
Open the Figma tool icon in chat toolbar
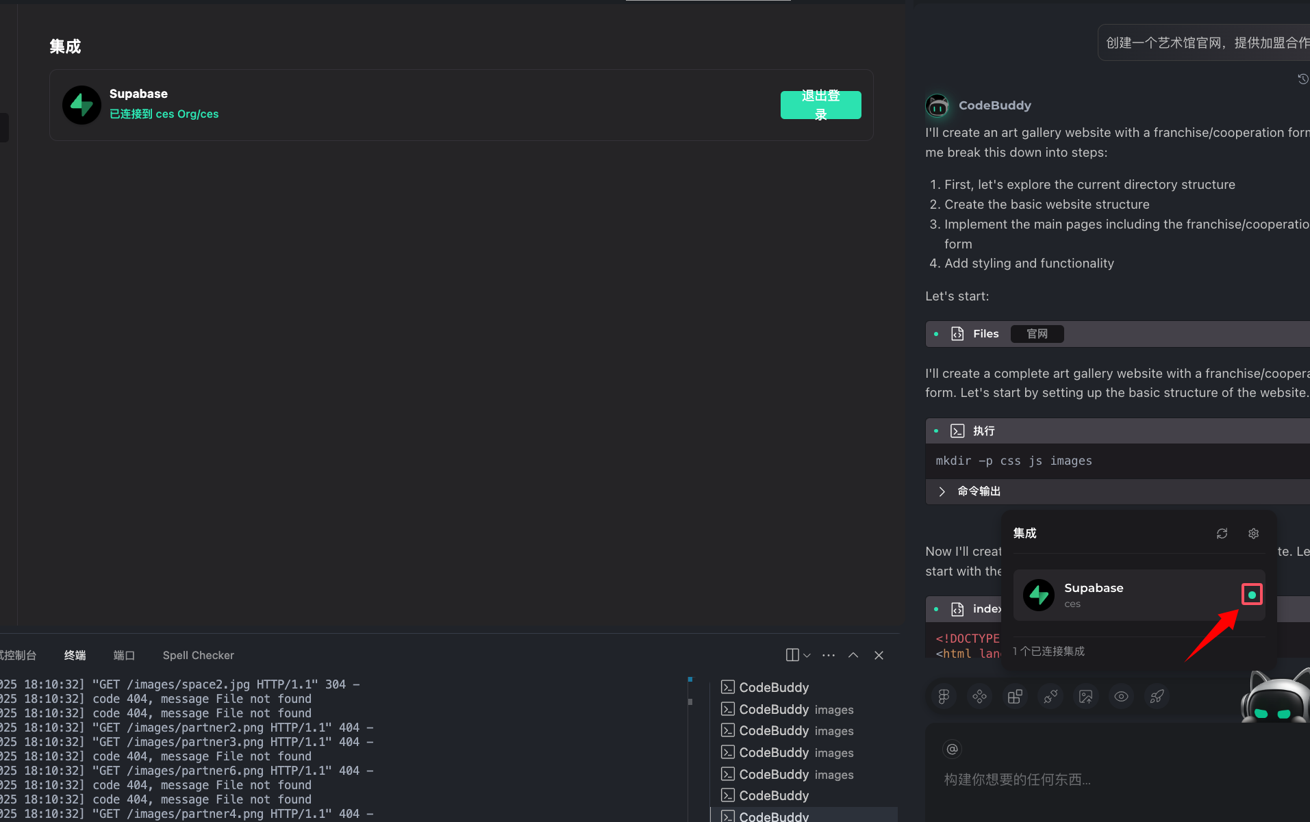(x=944, y=696)
